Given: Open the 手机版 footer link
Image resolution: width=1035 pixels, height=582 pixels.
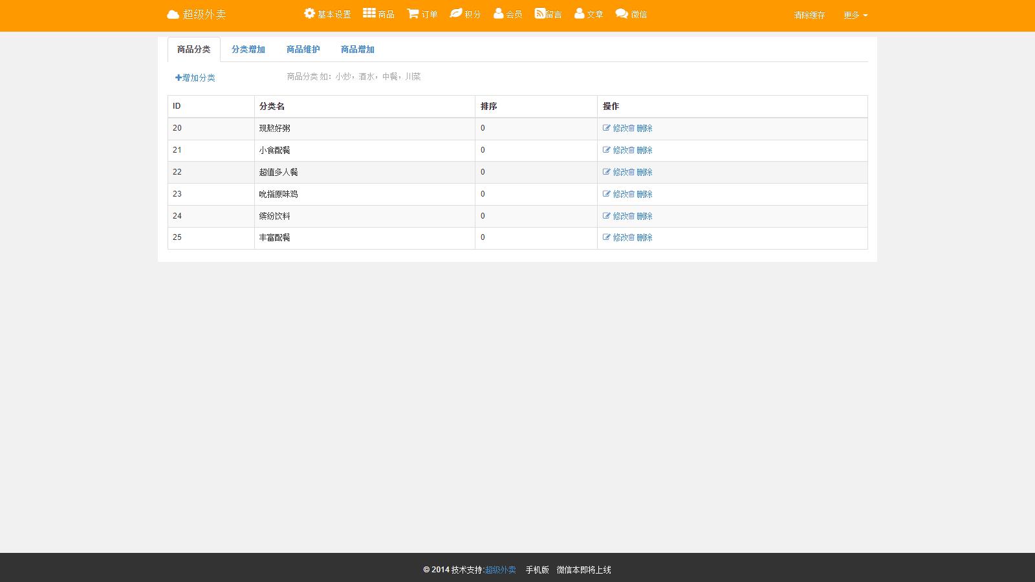Looking at the screenshot, I should coord(537,570).
